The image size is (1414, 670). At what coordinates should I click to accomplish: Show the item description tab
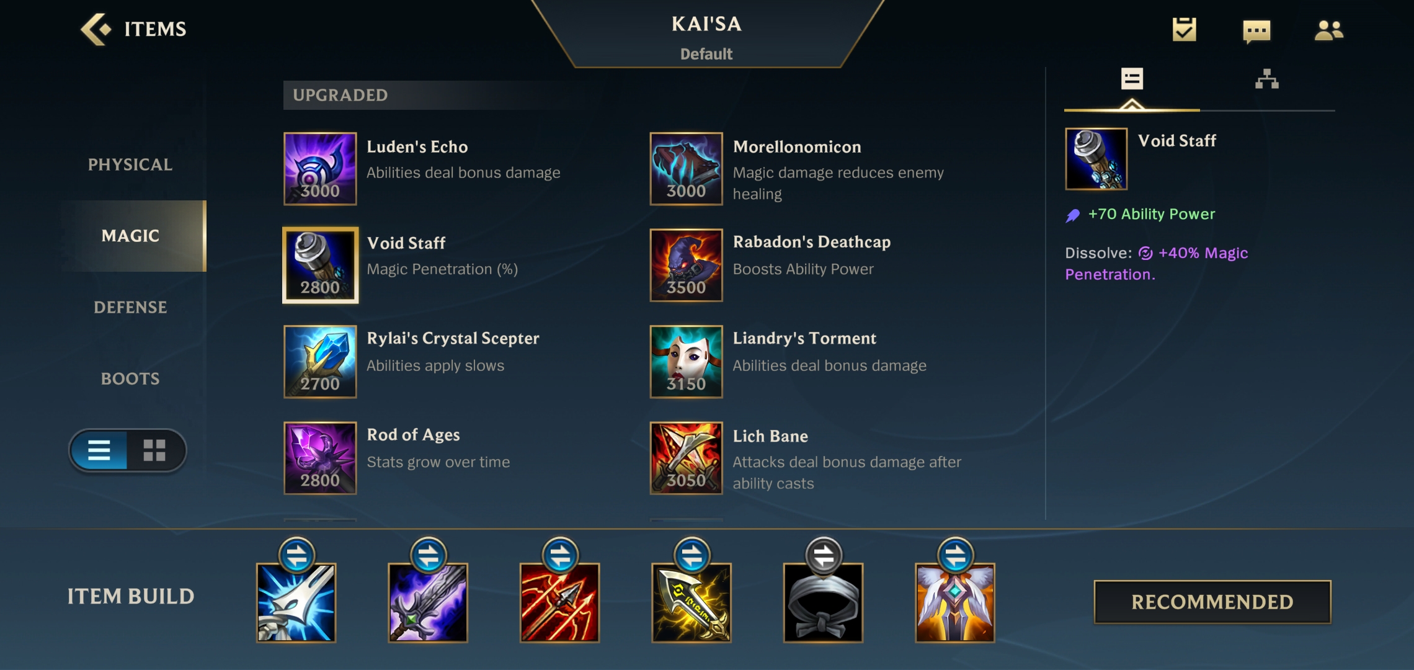pyautogui.click(x=1132, y=79)
